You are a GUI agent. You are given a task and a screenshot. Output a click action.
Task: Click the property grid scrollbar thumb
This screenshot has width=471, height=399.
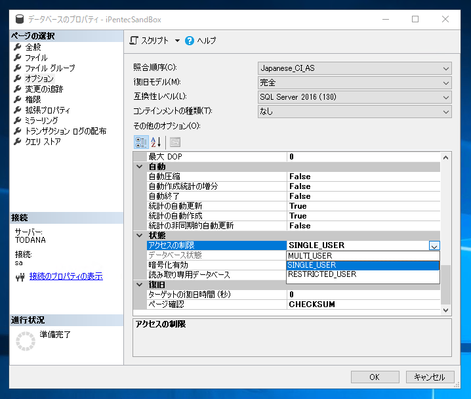point(446,285)
